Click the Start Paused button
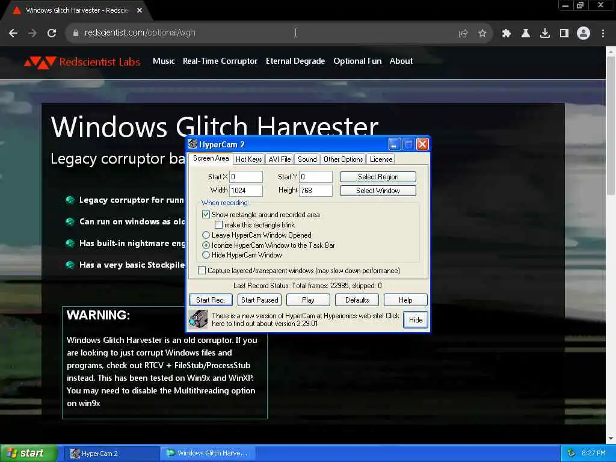This screenshot has height=462, width=616. (259, 300)
